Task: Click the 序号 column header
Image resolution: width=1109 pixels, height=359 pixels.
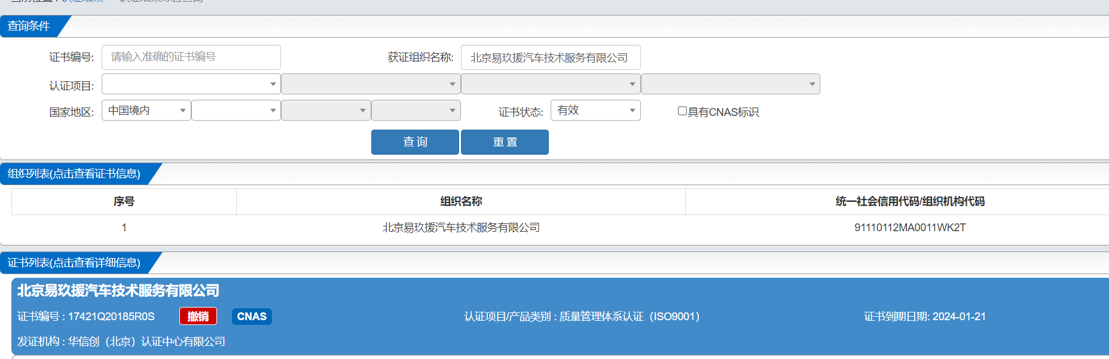Action: pos(124,202)
